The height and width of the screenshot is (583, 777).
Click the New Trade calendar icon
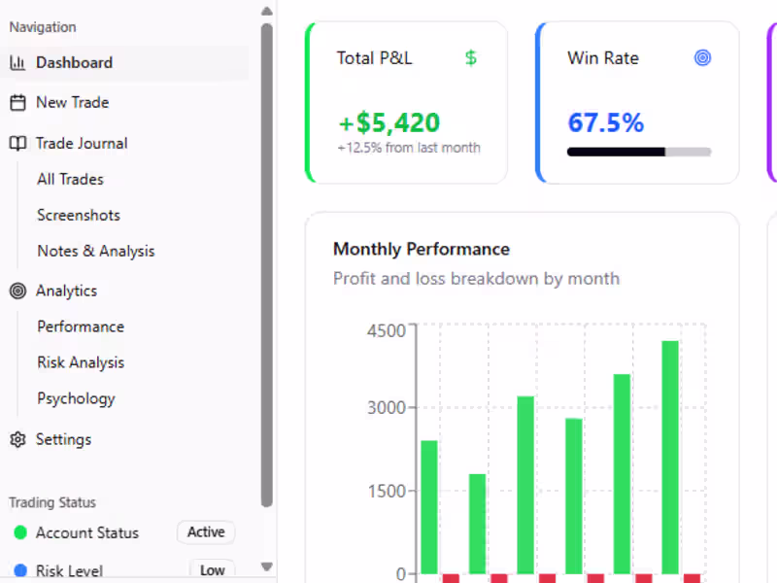[17, 103]
